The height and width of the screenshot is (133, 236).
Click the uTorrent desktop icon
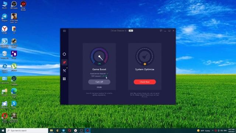tap(14, 67)
